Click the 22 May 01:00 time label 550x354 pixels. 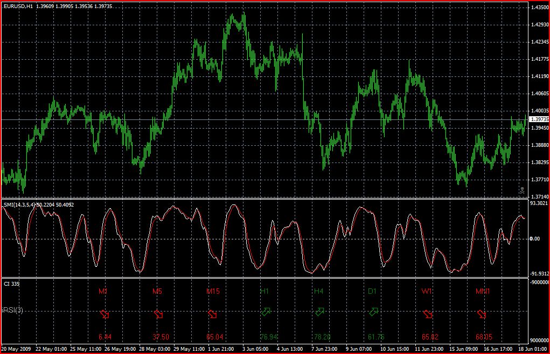tap(51, 349)
